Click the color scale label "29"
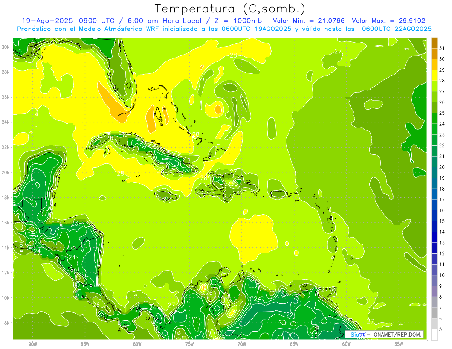Viewport: 452px width, 349px height. point(442,70)
